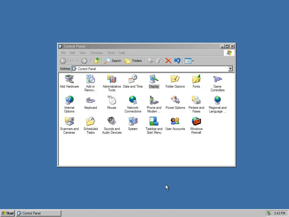The height and width of the screenshot is (217, 289).
Task: Click the Control Panel title bar icon
Action: (x=61, y=46)
